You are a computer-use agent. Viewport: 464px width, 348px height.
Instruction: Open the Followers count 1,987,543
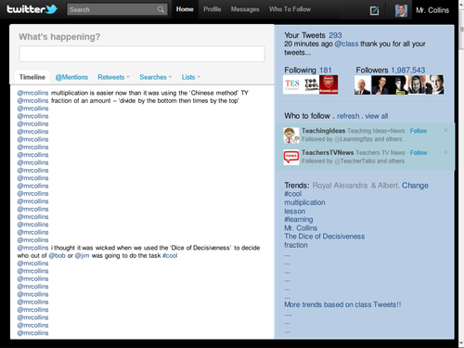coord(408,71)
